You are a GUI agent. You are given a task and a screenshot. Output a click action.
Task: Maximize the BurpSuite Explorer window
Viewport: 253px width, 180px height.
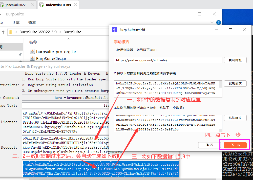(199, 14)
